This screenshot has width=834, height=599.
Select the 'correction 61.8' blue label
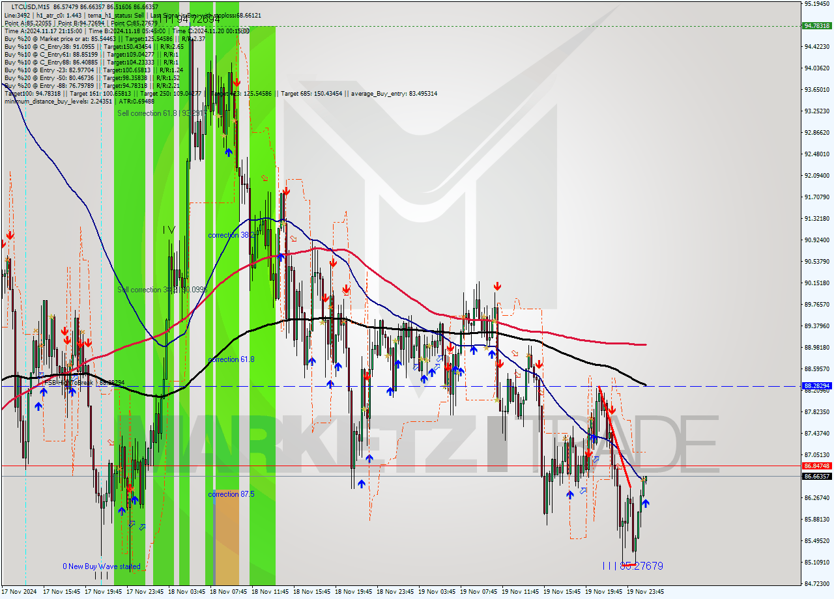[x=231, y=359]
